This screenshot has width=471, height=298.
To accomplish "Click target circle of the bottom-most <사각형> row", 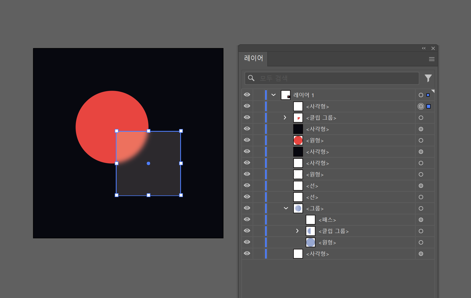I will [x=421, y=254].
